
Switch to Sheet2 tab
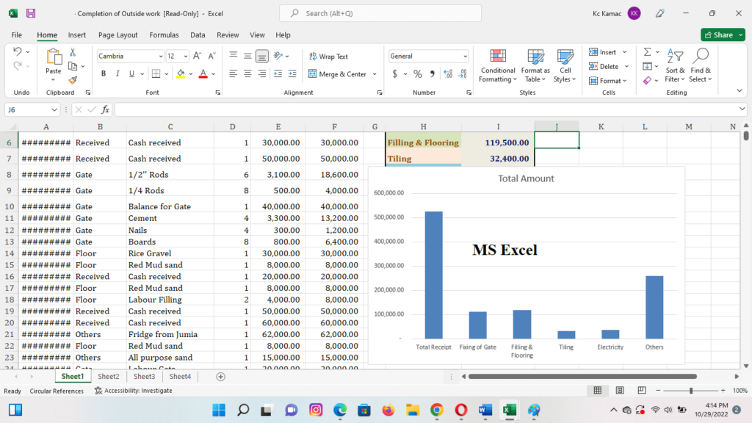(109, 377)
